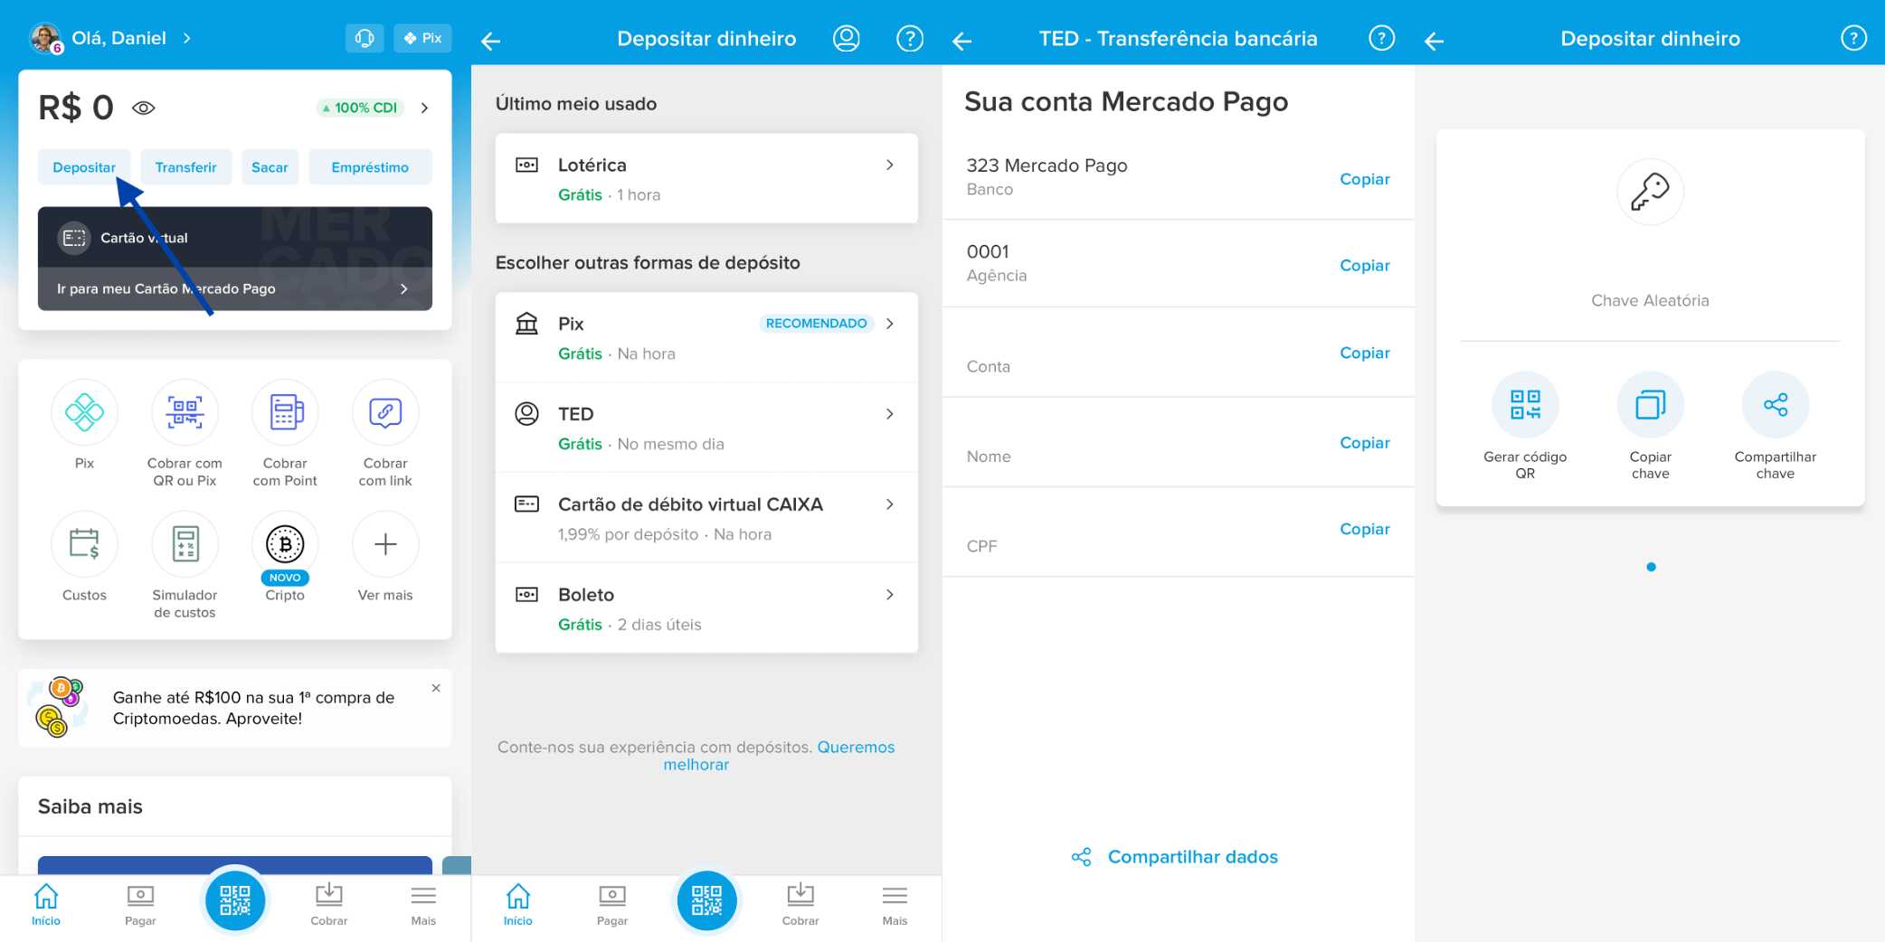Screen dimensions: 1885x942
Task: Open the Cripto bitcoin icon
Action: [x=285, y=544]
